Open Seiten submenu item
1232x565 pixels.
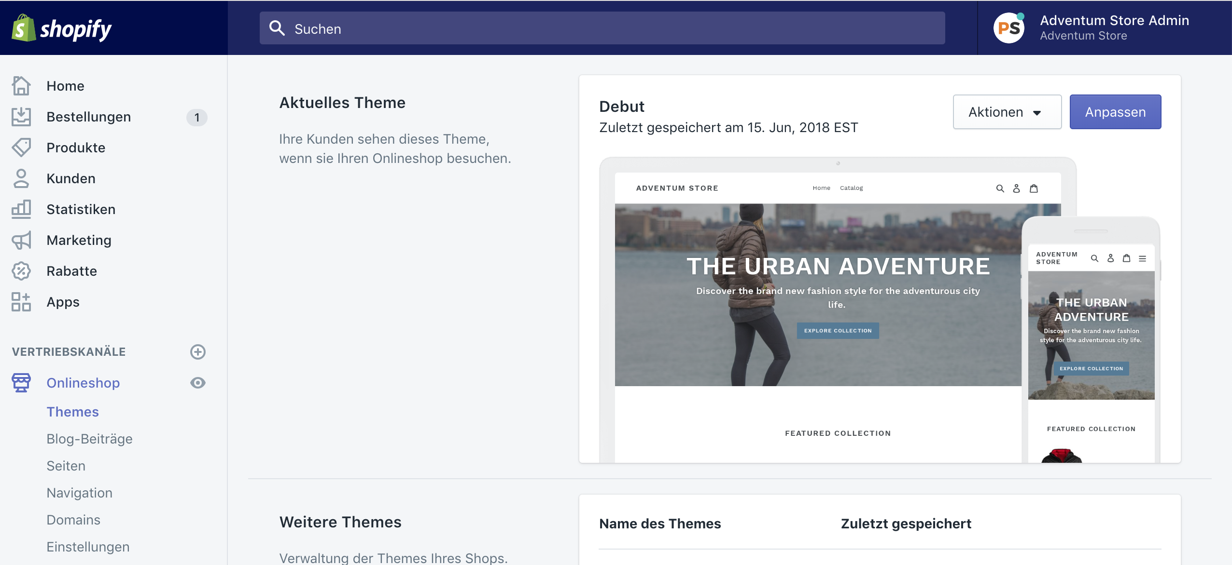[66, 466]
